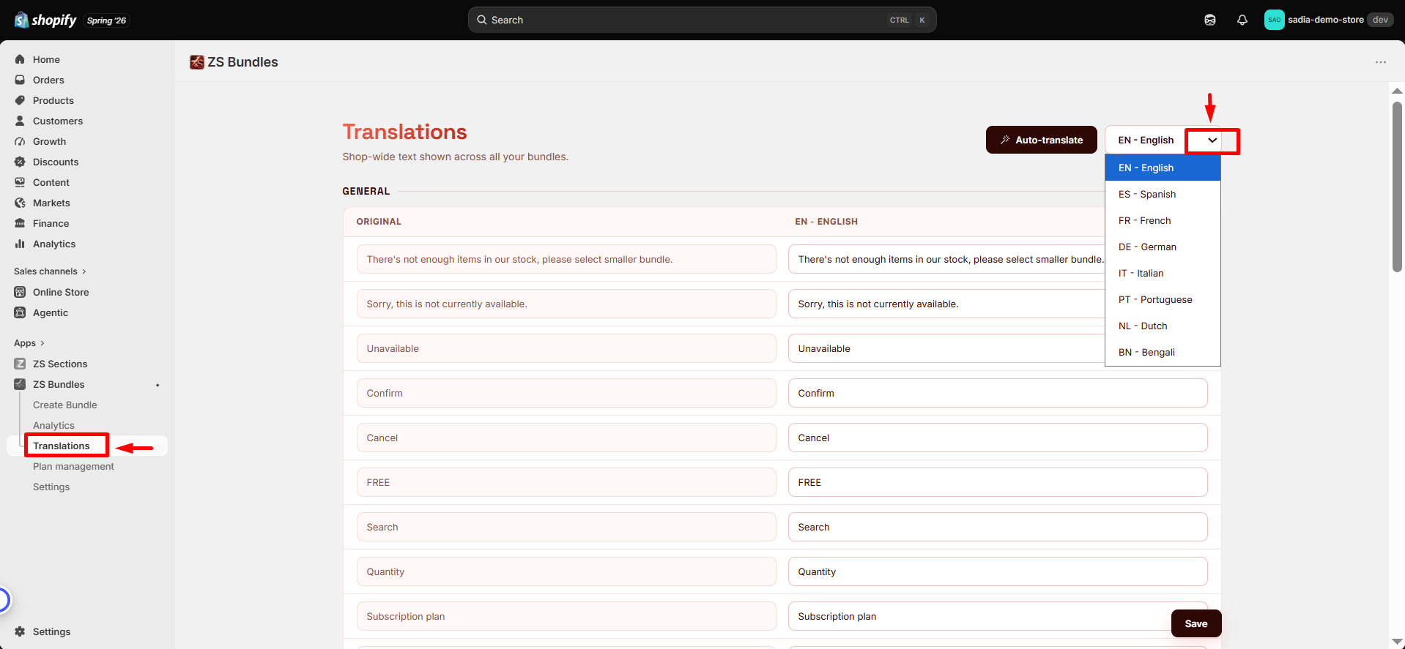Focus the top Search bar
The height and width of the screenshot is (649, 1405).
(x=702, y=20)
